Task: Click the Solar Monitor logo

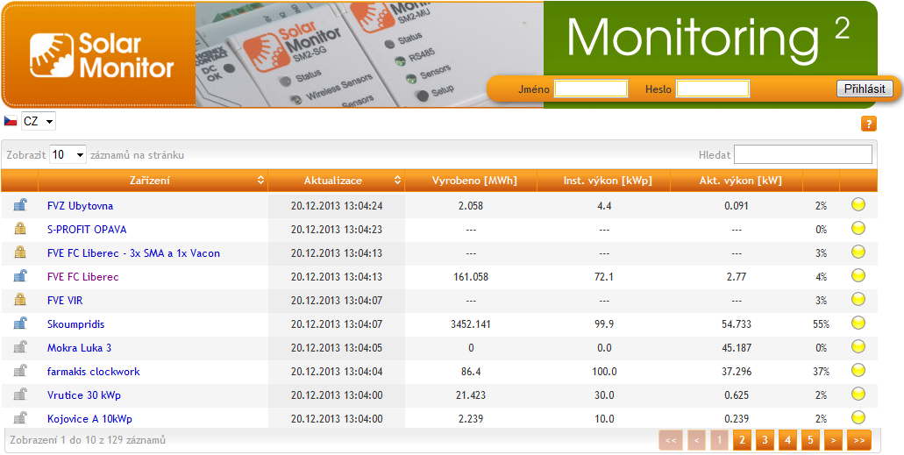Action: pos(101,56)
